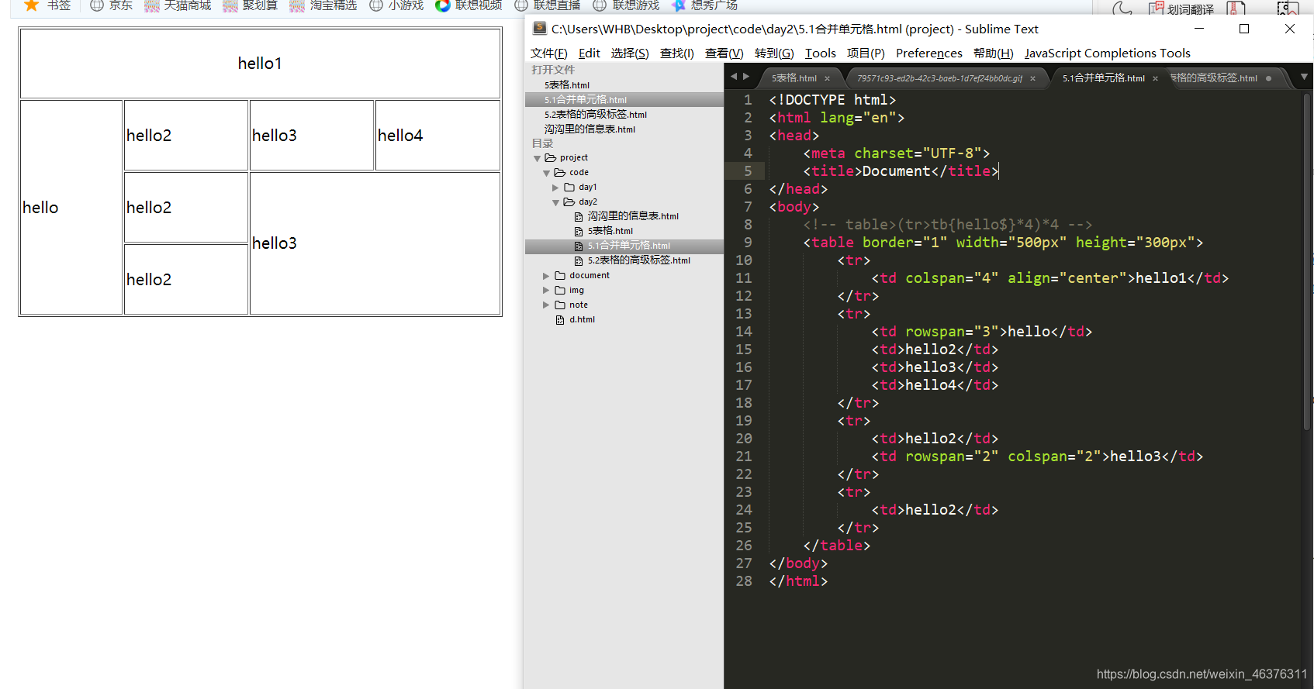Click the day1 folder icon
This screenshot has width=1314, height=689.
pyautogui.click(x=569, y=188)
